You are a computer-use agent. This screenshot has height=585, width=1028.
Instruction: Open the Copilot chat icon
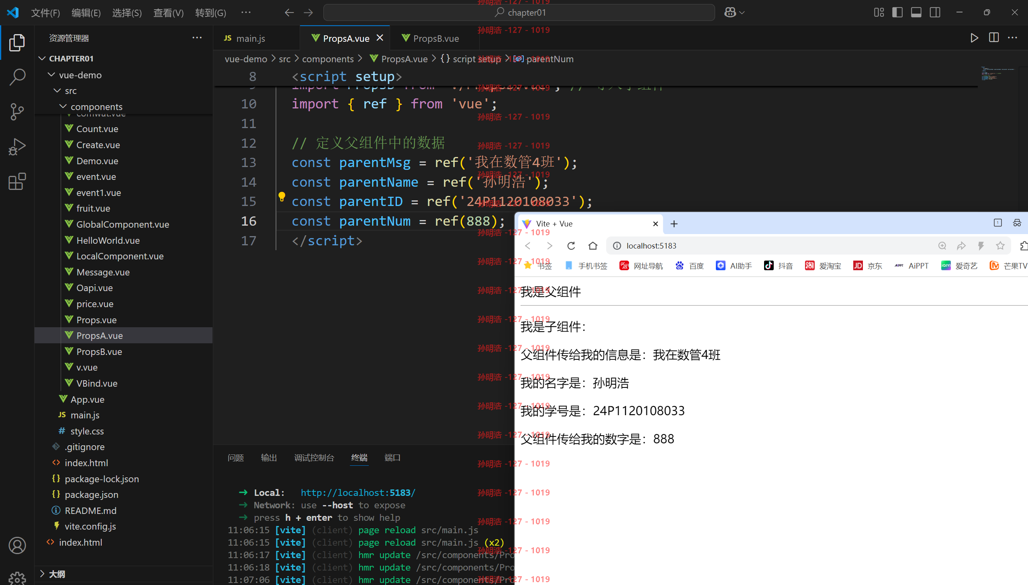coord(730,13)
